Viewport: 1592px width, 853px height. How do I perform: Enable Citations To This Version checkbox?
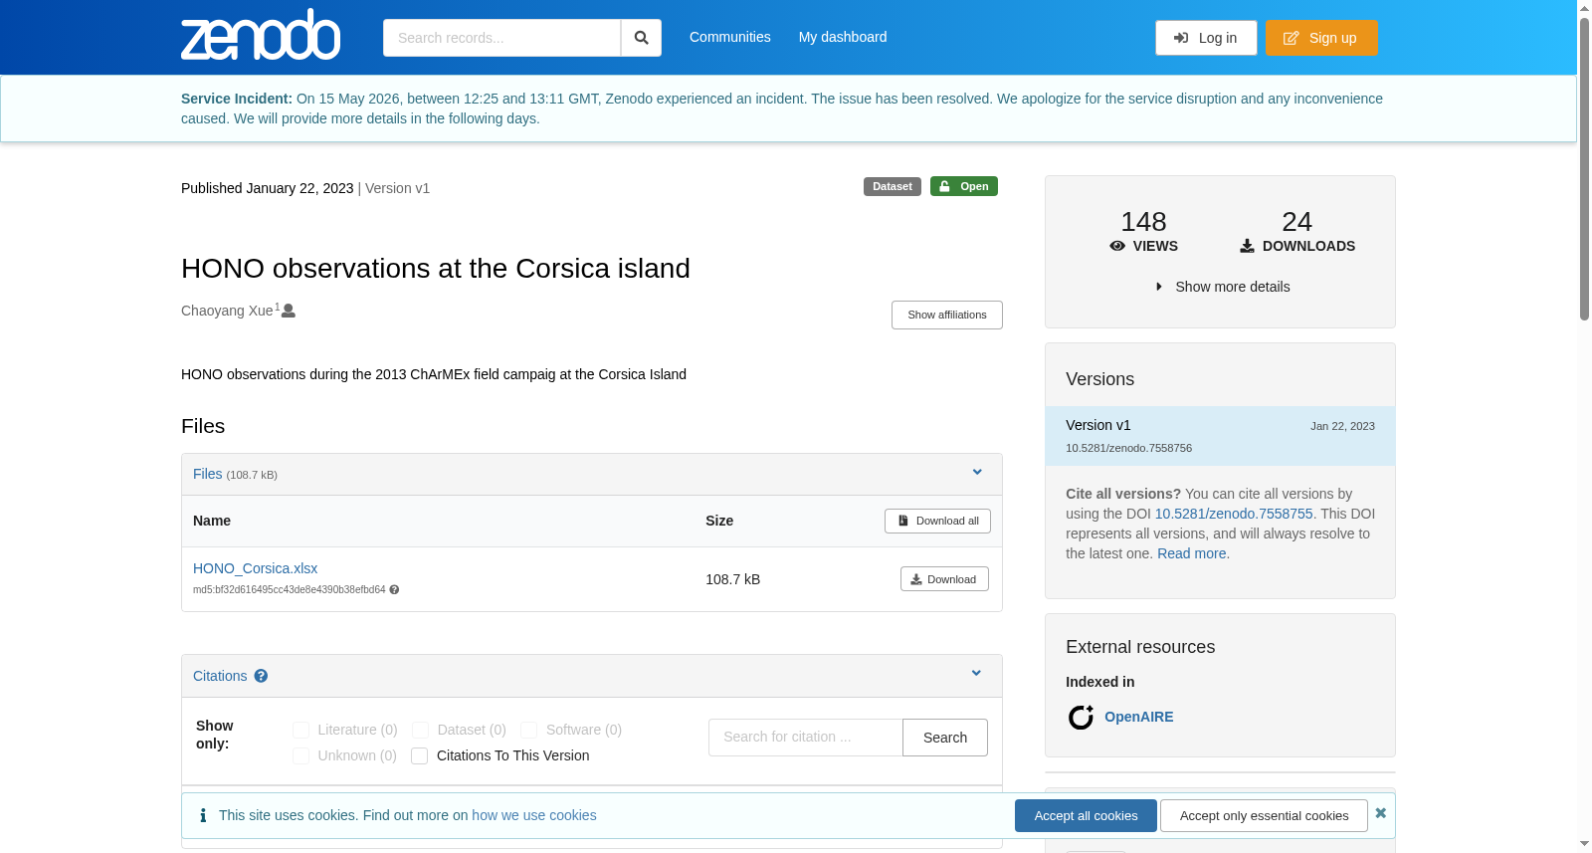(x=419, y=755)
